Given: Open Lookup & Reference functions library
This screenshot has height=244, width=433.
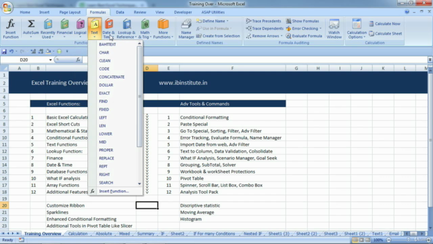Looking at the screenshot, I should tap(127, 28).
